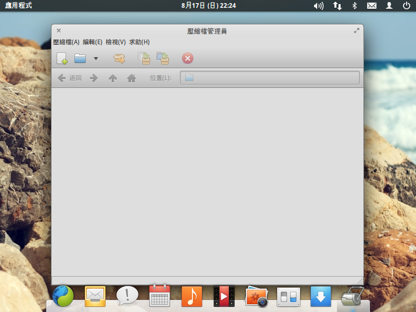
Task: Maximize the archive manager window
Action: (x=357, y=31)
